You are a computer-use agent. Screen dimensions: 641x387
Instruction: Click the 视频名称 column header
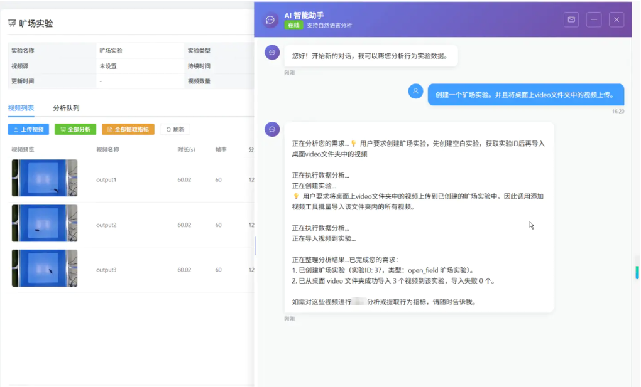107,149
